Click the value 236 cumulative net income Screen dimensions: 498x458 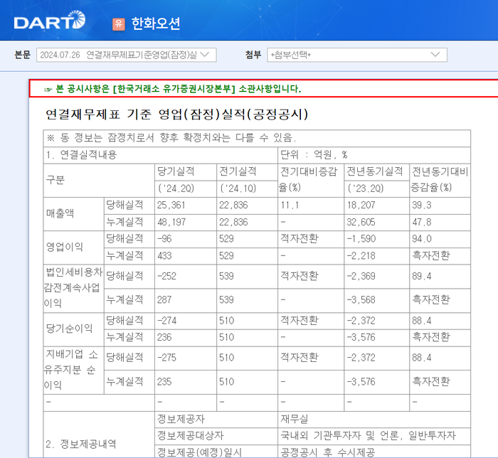(164, 337)
